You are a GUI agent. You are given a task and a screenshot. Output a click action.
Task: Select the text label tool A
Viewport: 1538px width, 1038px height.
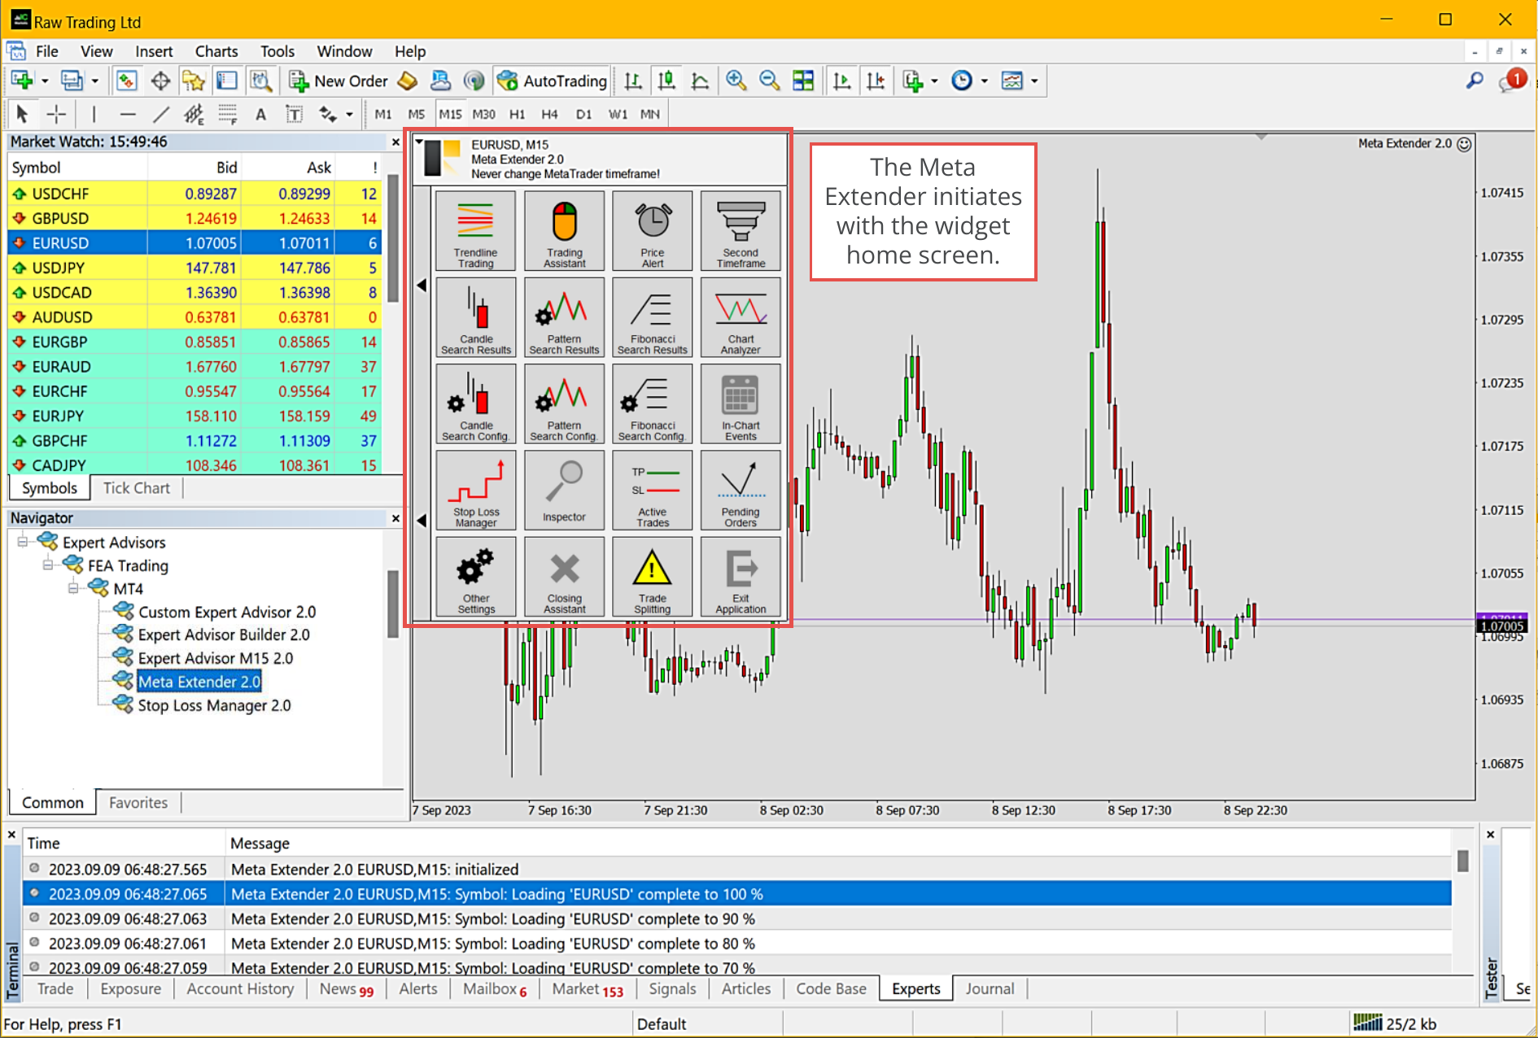260,114
